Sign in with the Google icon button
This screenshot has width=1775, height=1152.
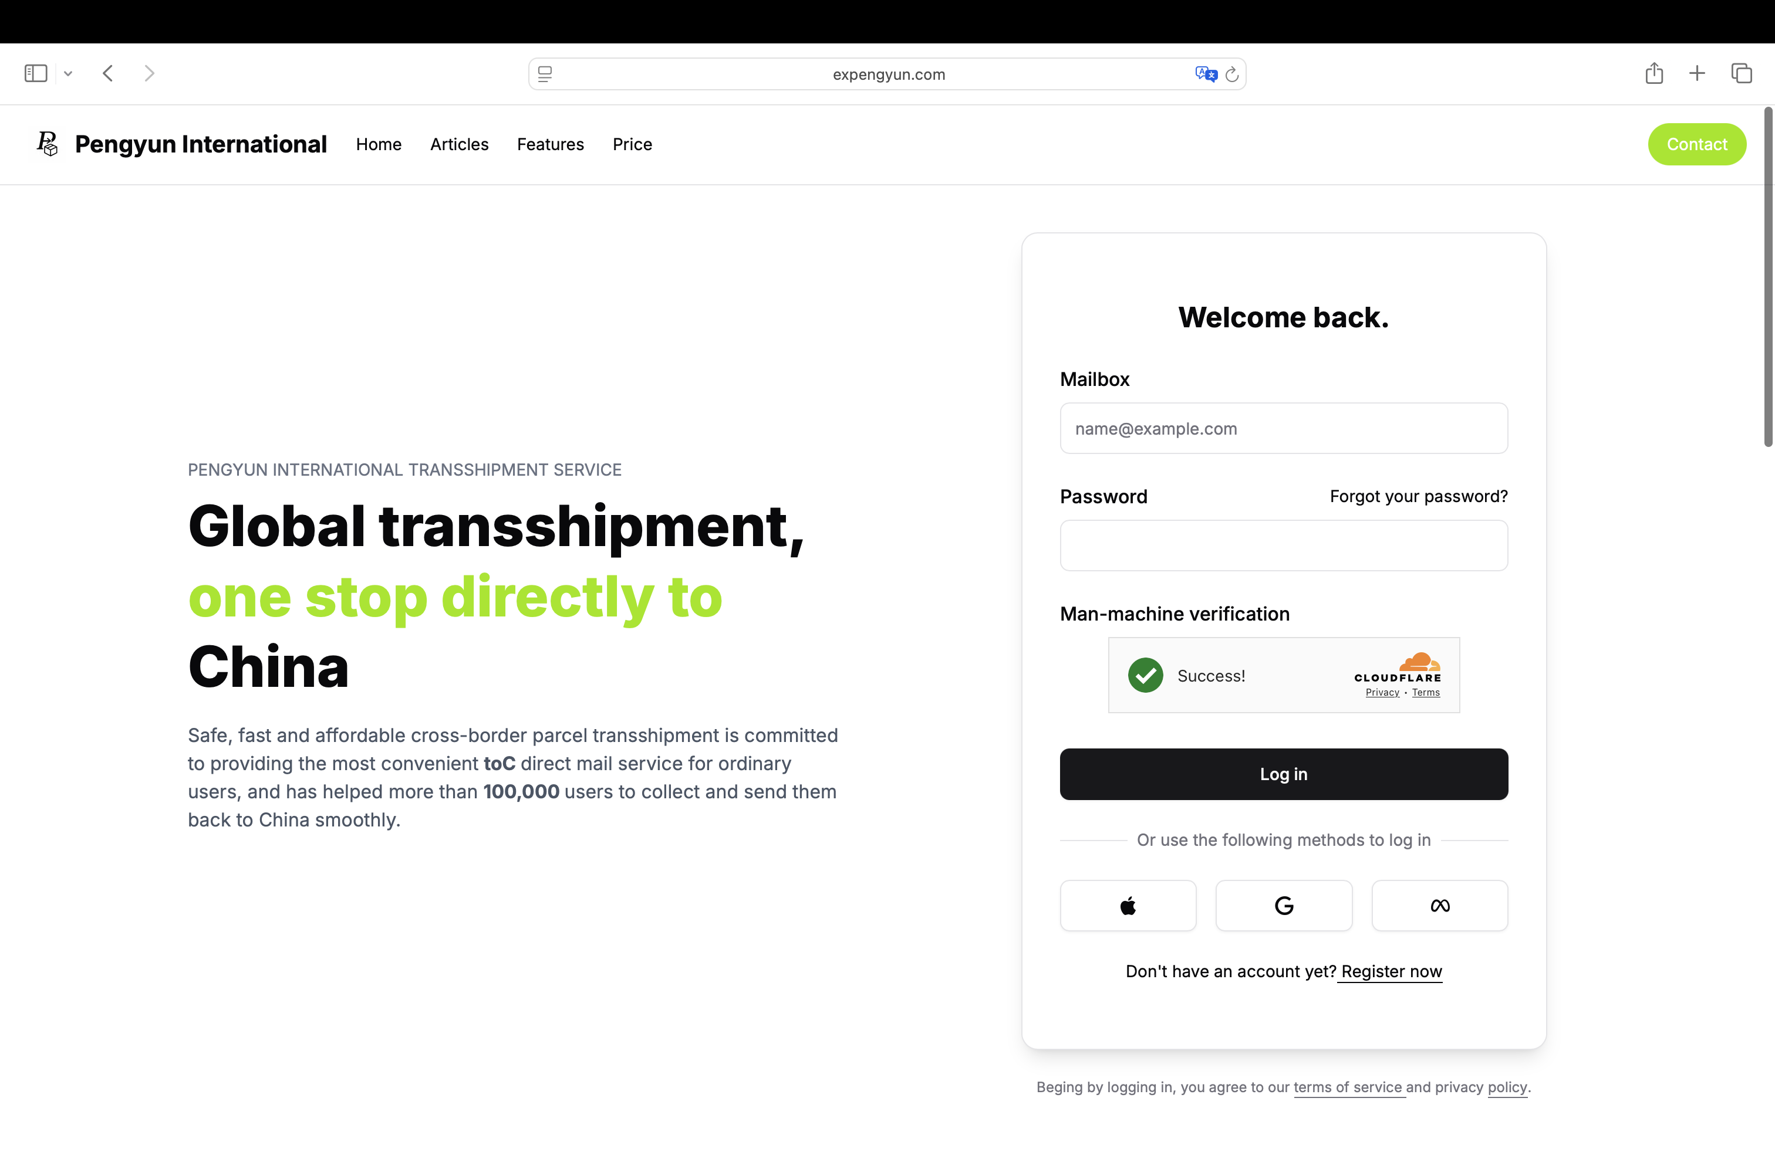click(x=1284, y=906)
